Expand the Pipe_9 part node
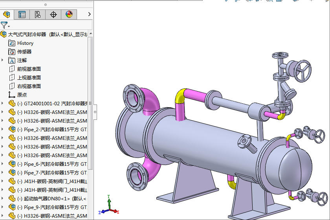The image size is (330, 220). [x=2, y=207]
